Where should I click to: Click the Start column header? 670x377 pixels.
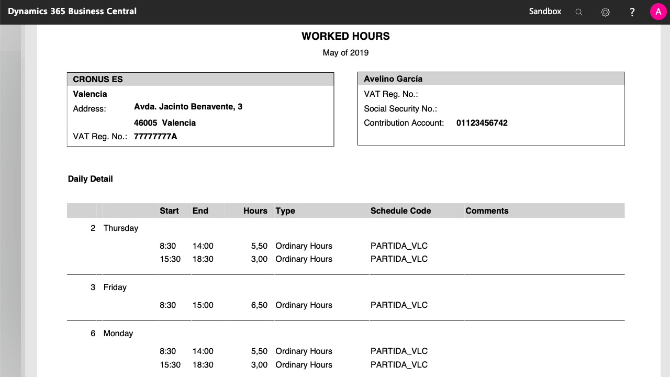point(169,211)
